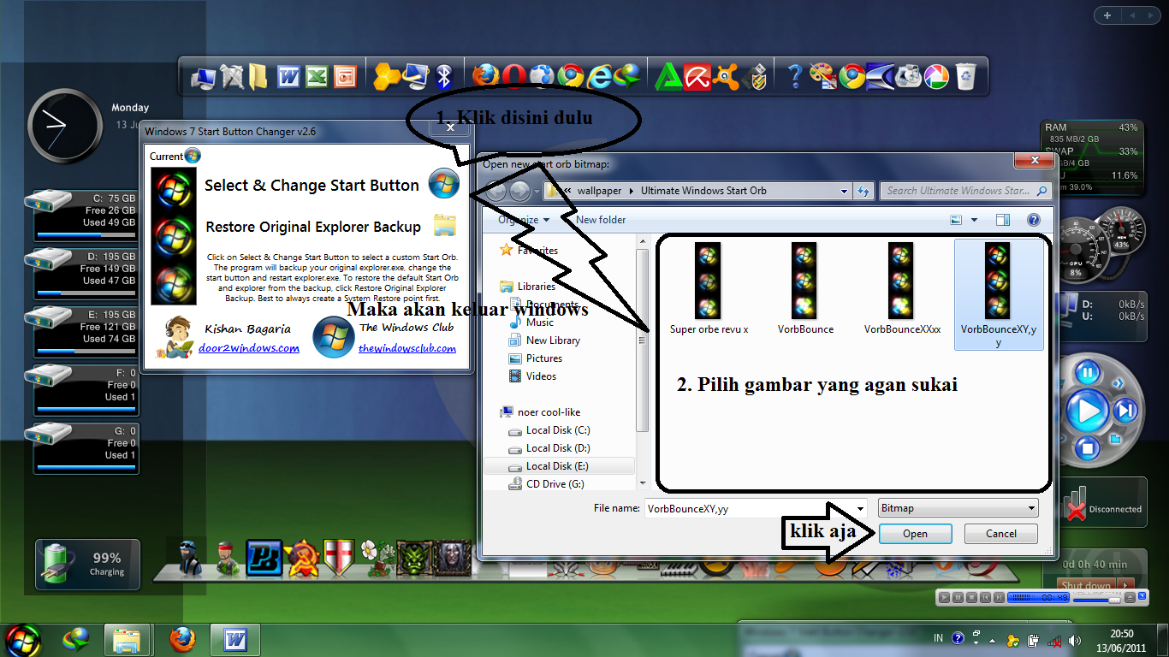Click refresh button next to address bar

(x=863, y=192)
